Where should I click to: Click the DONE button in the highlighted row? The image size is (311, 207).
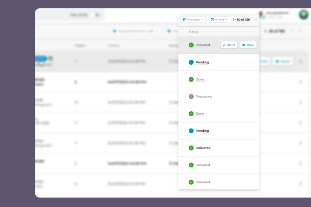[x=229, y=45]
